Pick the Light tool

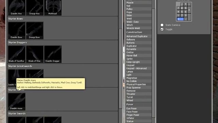(x=139, y=75)
